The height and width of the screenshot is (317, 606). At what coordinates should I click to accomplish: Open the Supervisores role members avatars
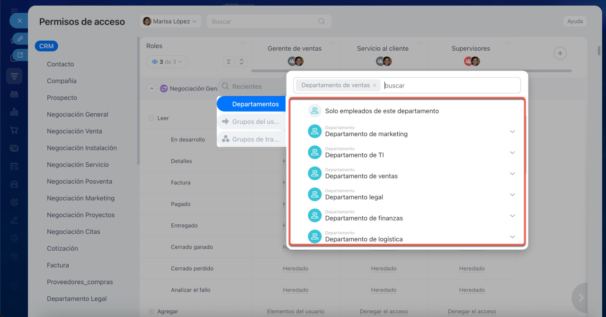point(472,61)
